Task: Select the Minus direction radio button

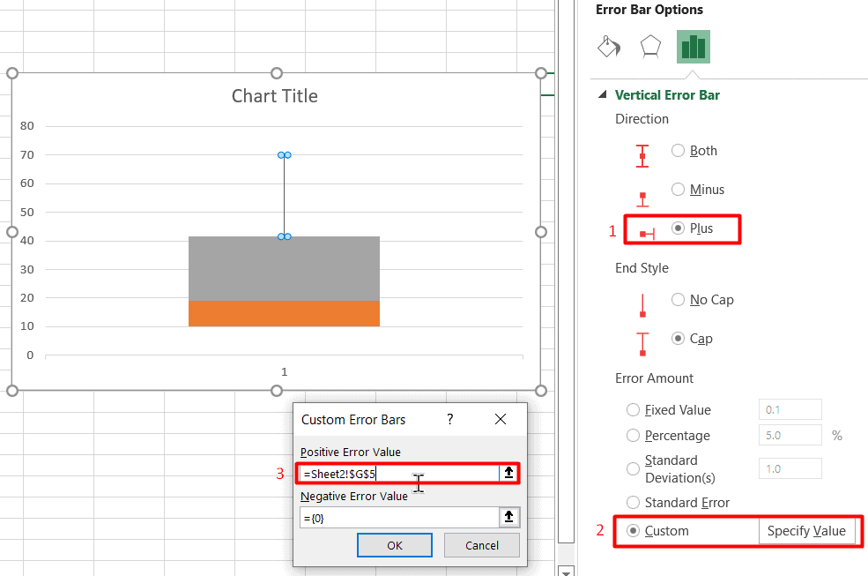Action: pyautogui.click(x=679, y=189)
